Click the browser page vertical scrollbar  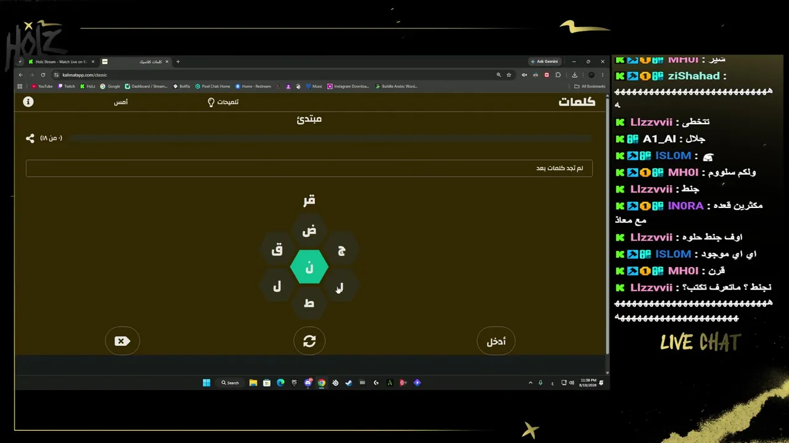click(x=608, y=225)
